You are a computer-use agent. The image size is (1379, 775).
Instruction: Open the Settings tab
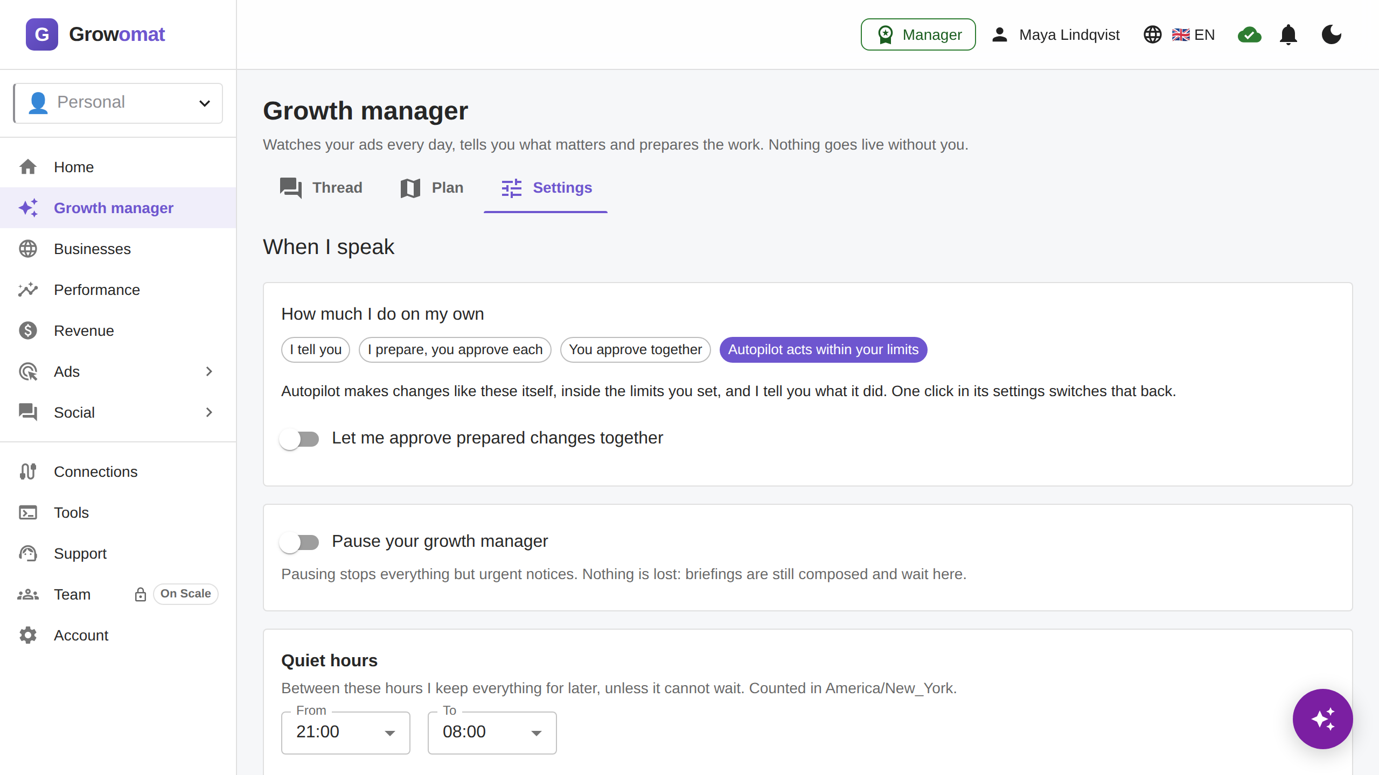[x=546, y=188]
